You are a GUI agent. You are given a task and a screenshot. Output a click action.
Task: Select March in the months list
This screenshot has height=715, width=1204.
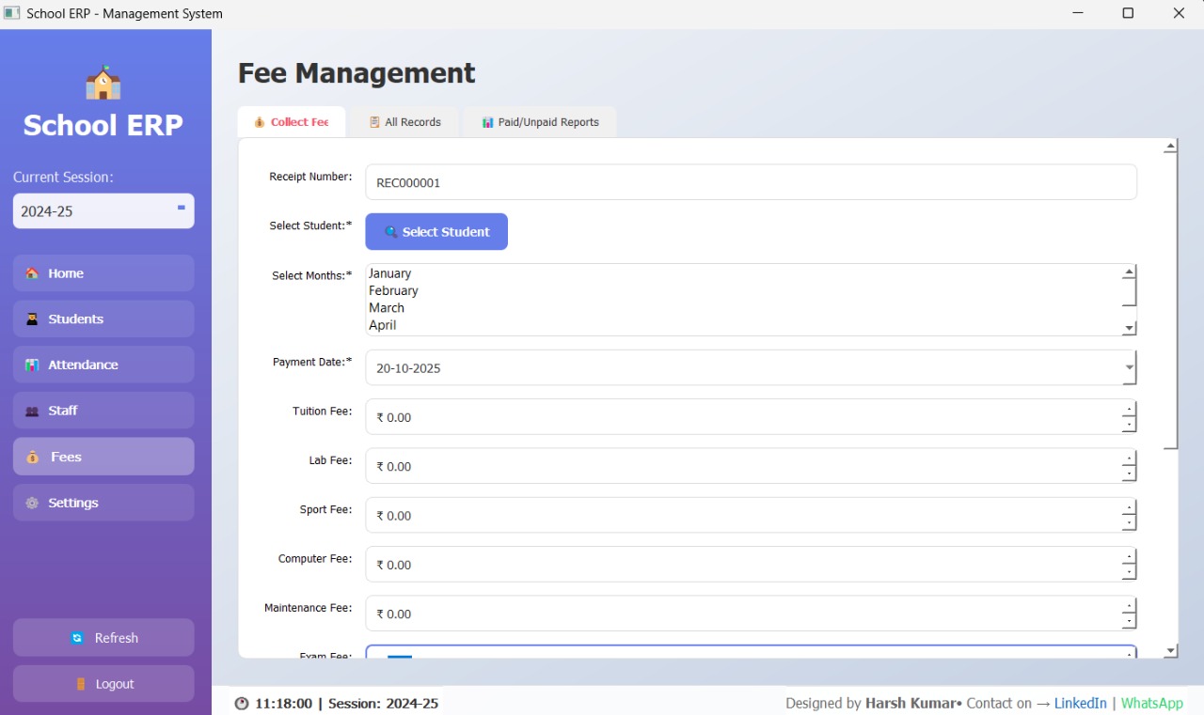pos(387,308)
